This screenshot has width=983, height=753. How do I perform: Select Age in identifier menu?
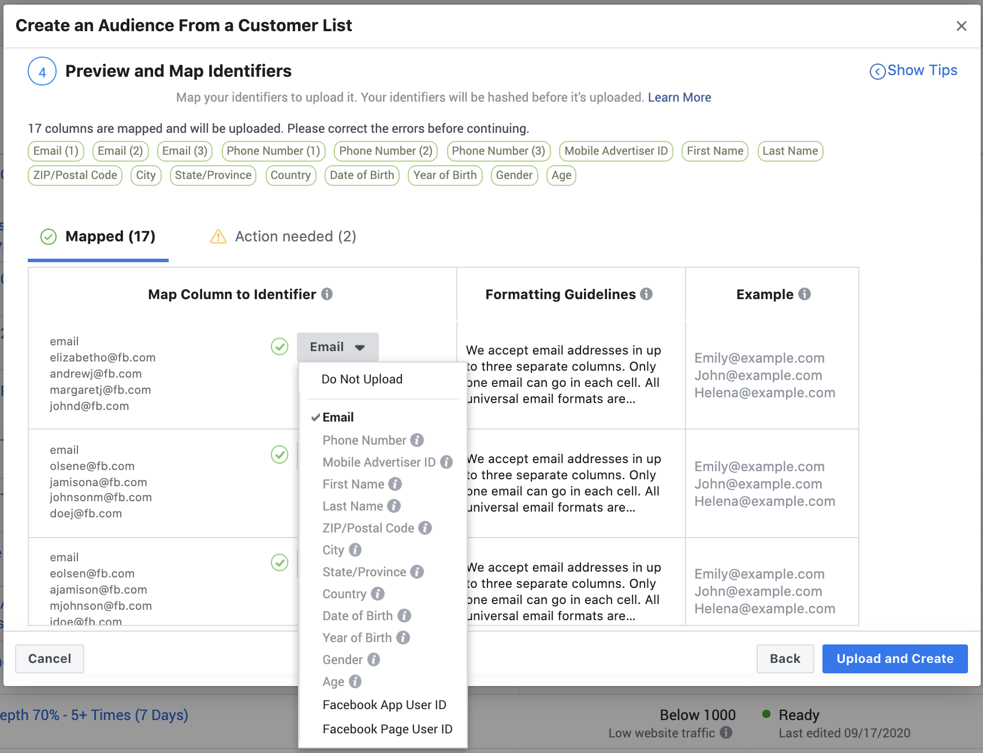334,681
